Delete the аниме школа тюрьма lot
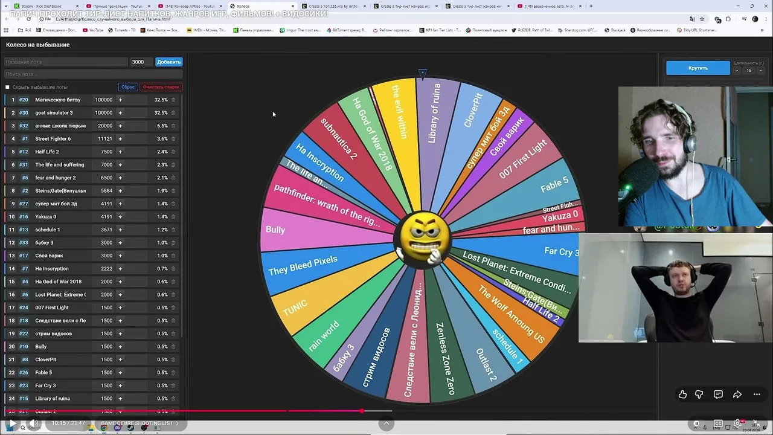The image size is (773, 435). click(x=173, y=126)
